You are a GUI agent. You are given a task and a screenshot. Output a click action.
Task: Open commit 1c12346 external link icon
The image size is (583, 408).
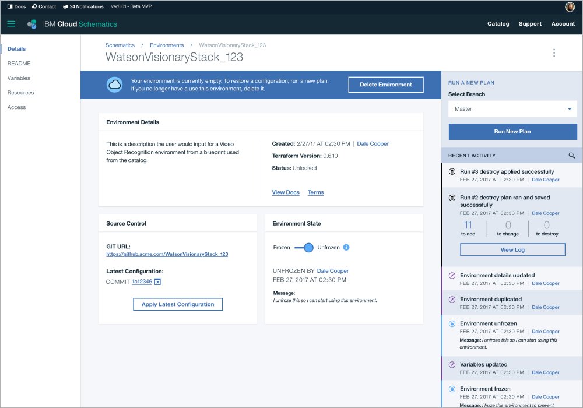[157, 282]
